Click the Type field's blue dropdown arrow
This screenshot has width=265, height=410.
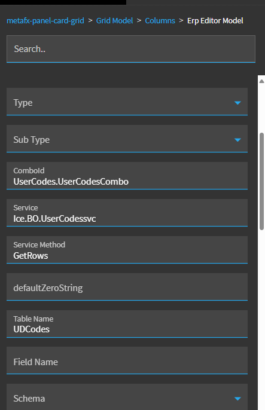tap(237, 103)
